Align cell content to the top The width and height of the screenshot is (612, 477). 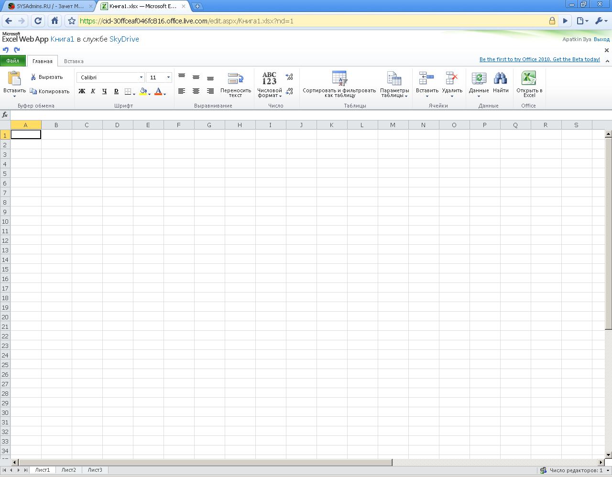182,76
